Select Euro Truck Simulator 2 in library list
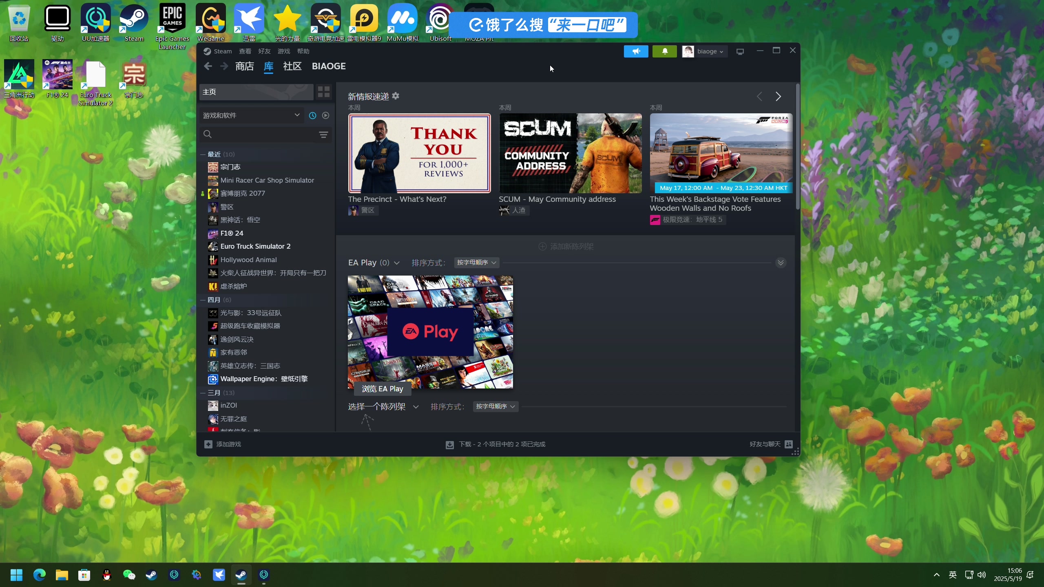Viewport: 1044px width, 587px height. point(255,247)
